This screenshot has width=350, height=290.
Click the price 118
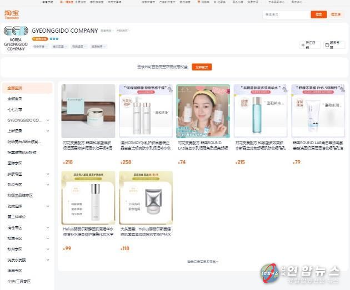125,248
